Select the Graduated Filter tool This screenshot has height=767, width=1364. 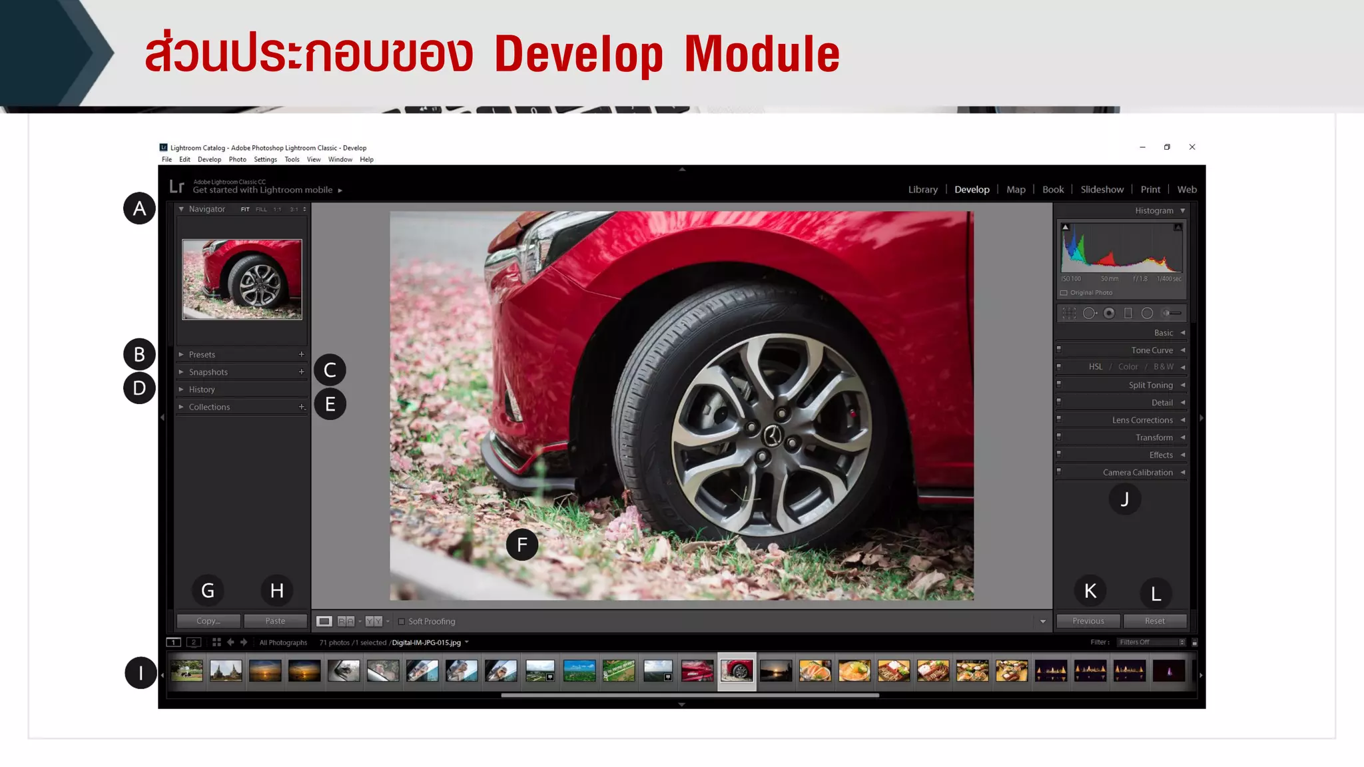click(x=1128, y=313)
